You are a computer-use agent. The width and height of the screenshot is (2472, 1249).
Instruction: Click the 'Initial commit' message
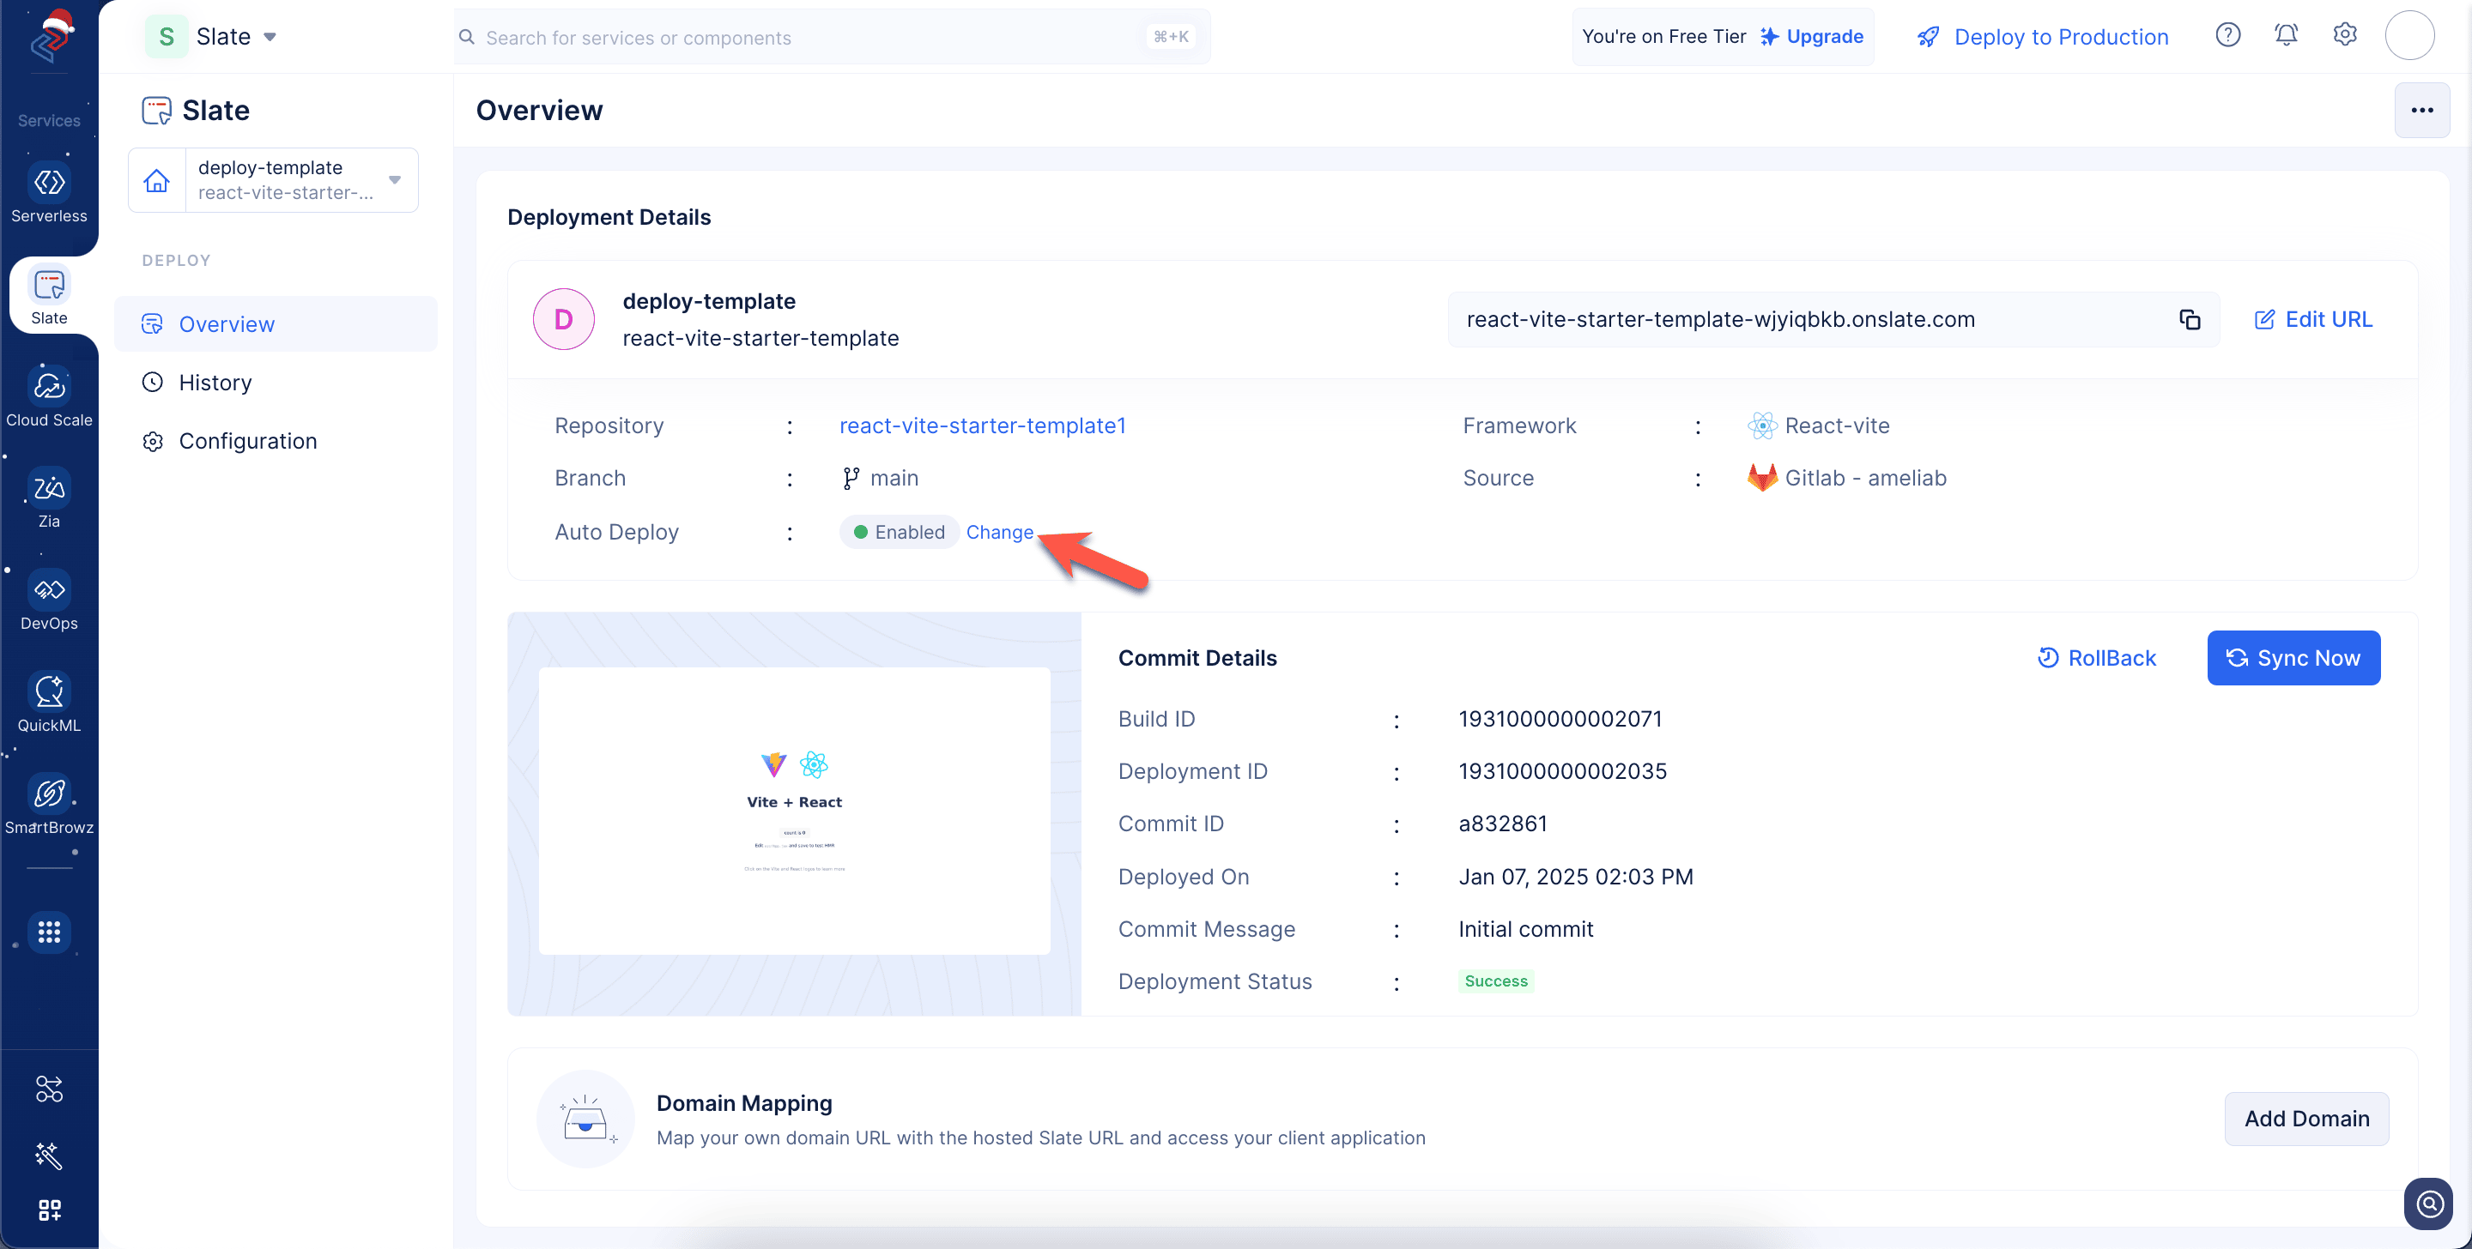1525,930
